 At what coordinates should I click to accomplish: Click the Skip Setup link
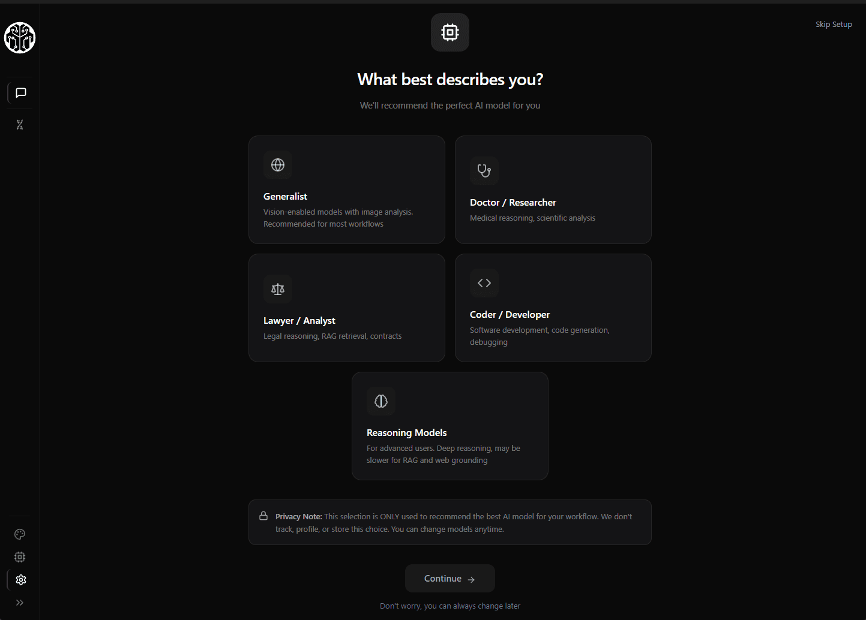[834, 24]
